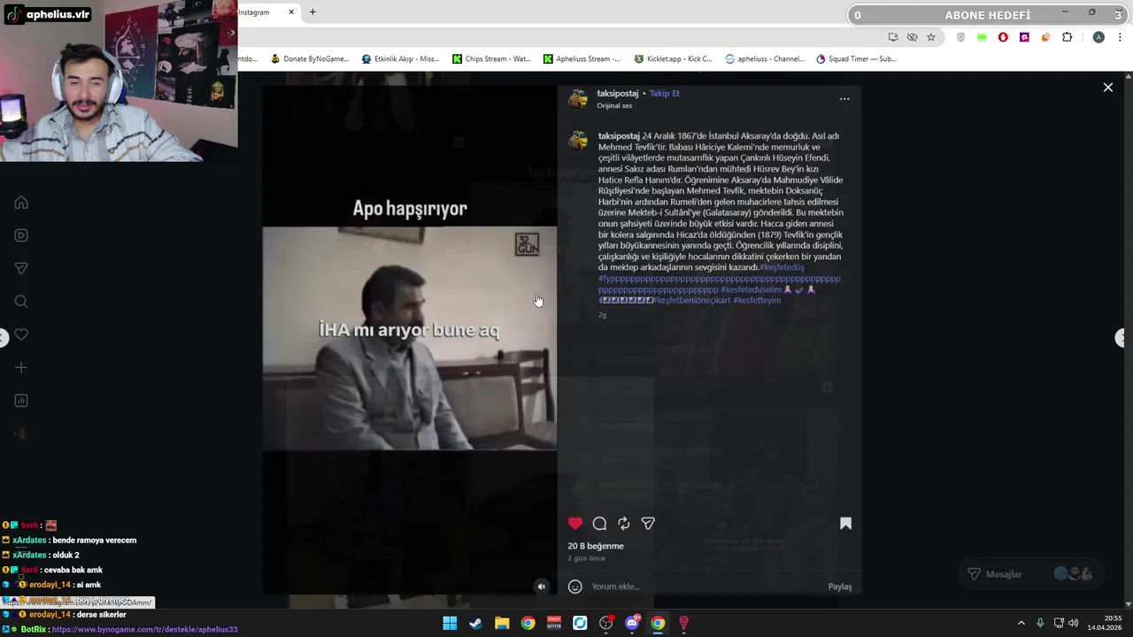This screenshot has width=1133, height=637.
Task: Open the Mesajlar messages panel
Action: pos(1031,574)
